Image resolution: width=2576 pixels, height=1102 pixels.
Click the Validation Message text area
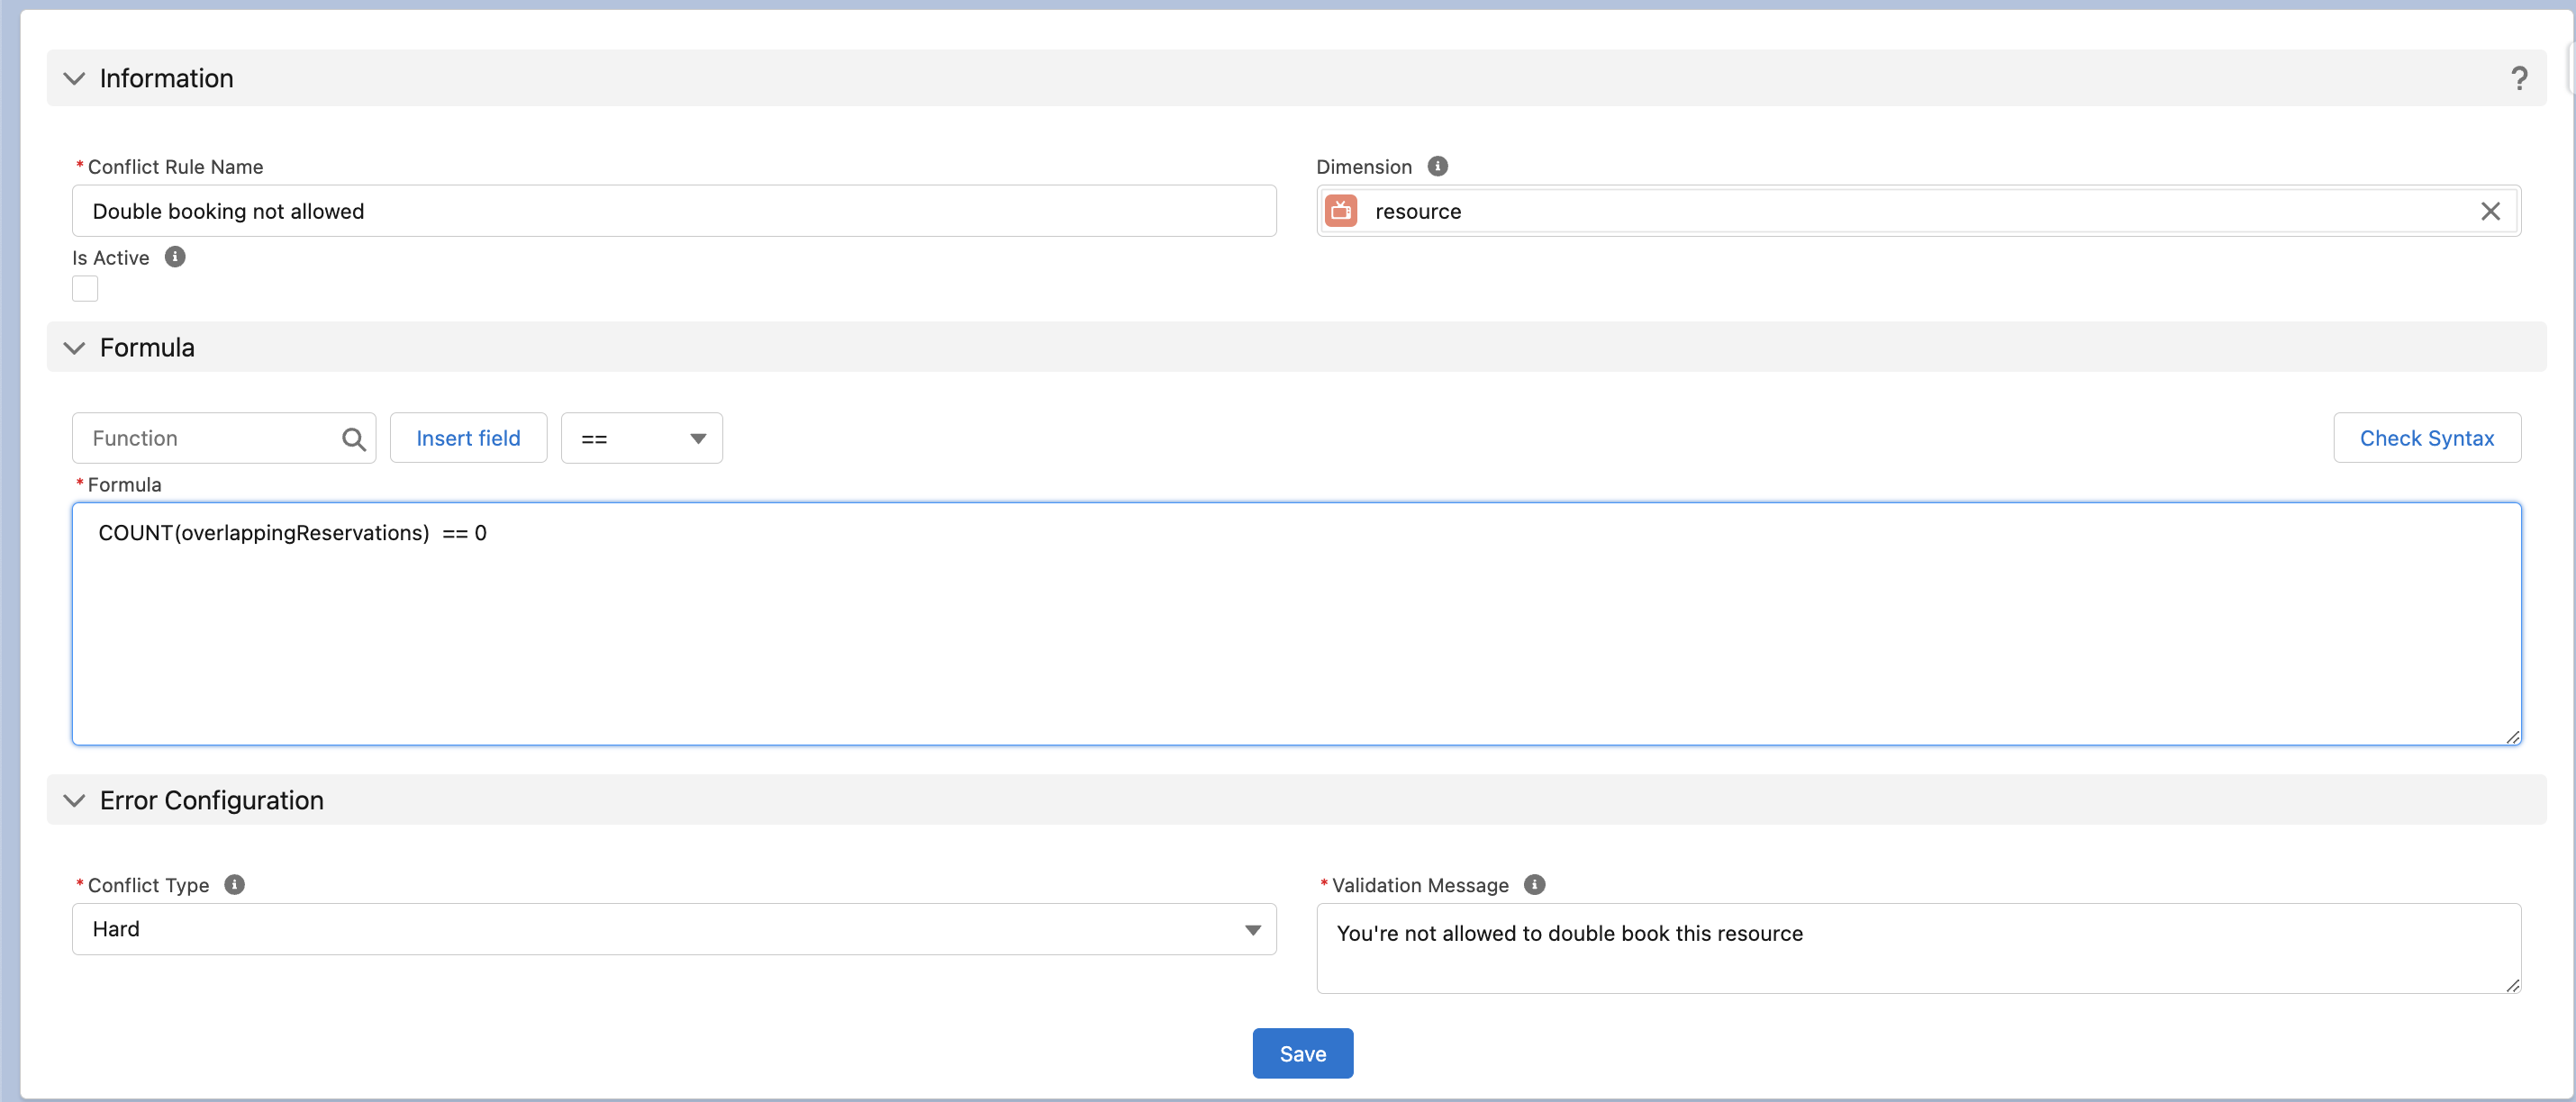pos(1917,948)
